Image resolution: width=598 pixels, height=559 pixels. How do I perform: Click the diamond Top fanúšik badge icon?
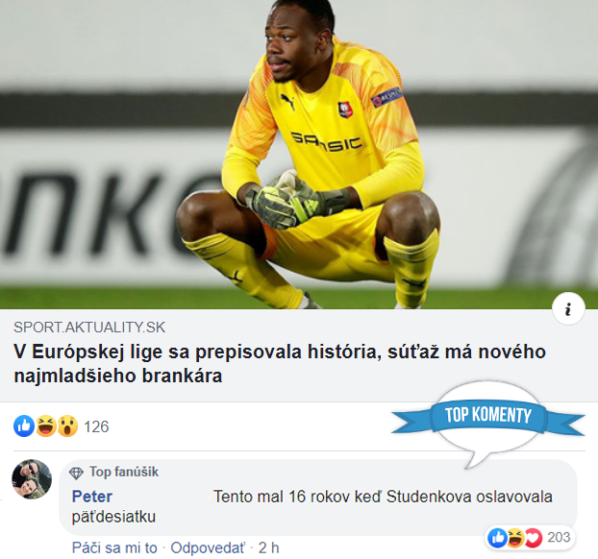click(76, 473)
